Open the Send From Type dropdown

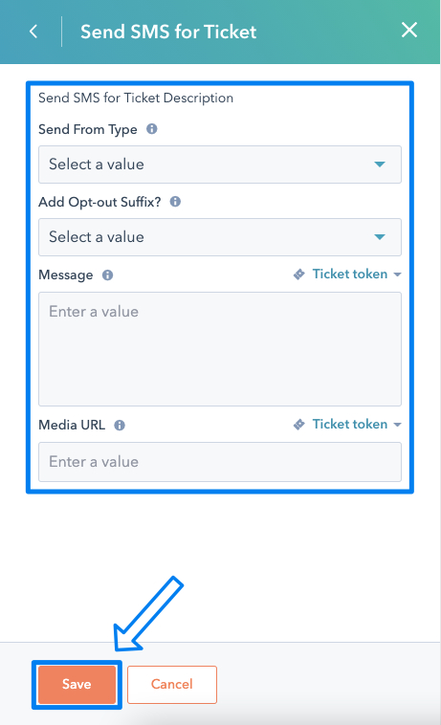coord(220,165)
